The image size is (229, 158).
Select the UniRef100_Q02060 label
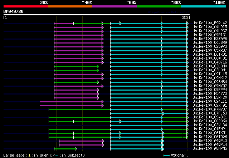[x=210, y=121]
